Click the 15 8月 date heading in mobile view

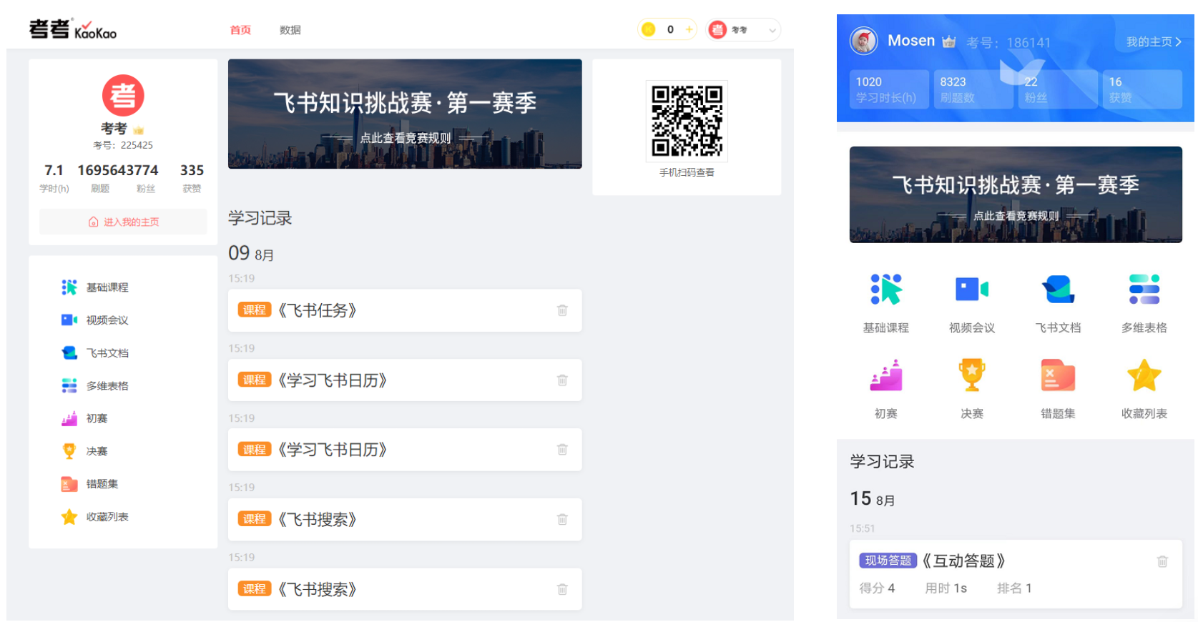tap(873, 498)
